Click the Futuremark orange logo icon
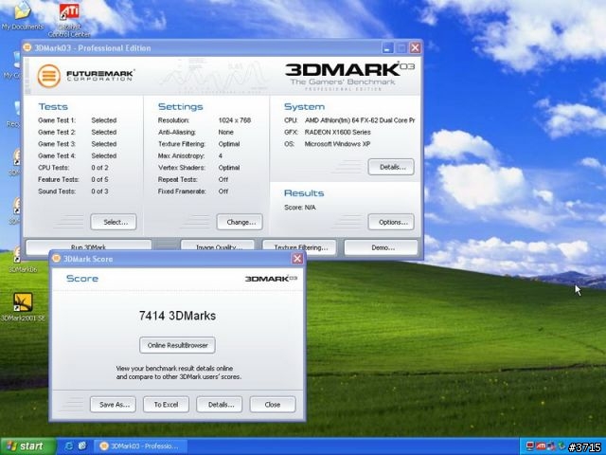This screenshot has height=455, width=606. pyautogui.click(x=48, y=76)
